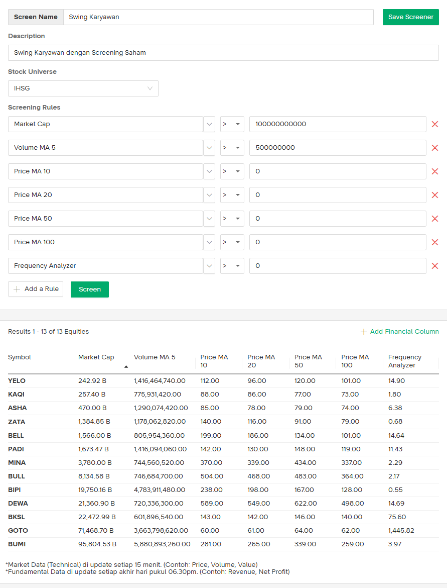Delete the Price MA 20 rule
Image resolution: width=447 pixels, height=588 pixels.
[x=435, y=195]
